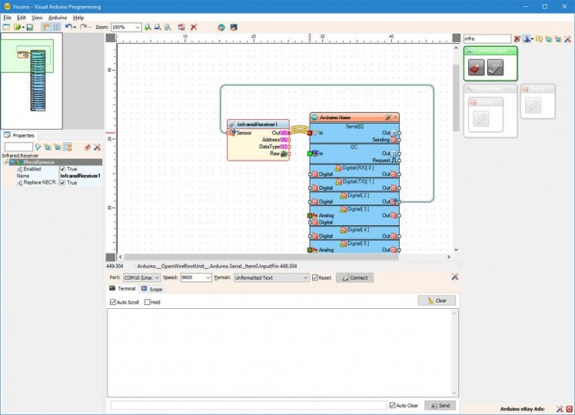The image size is (575, 415).
Task: Uncheck the Auto Scroll checkbox
Action: (x=114, y=302)
